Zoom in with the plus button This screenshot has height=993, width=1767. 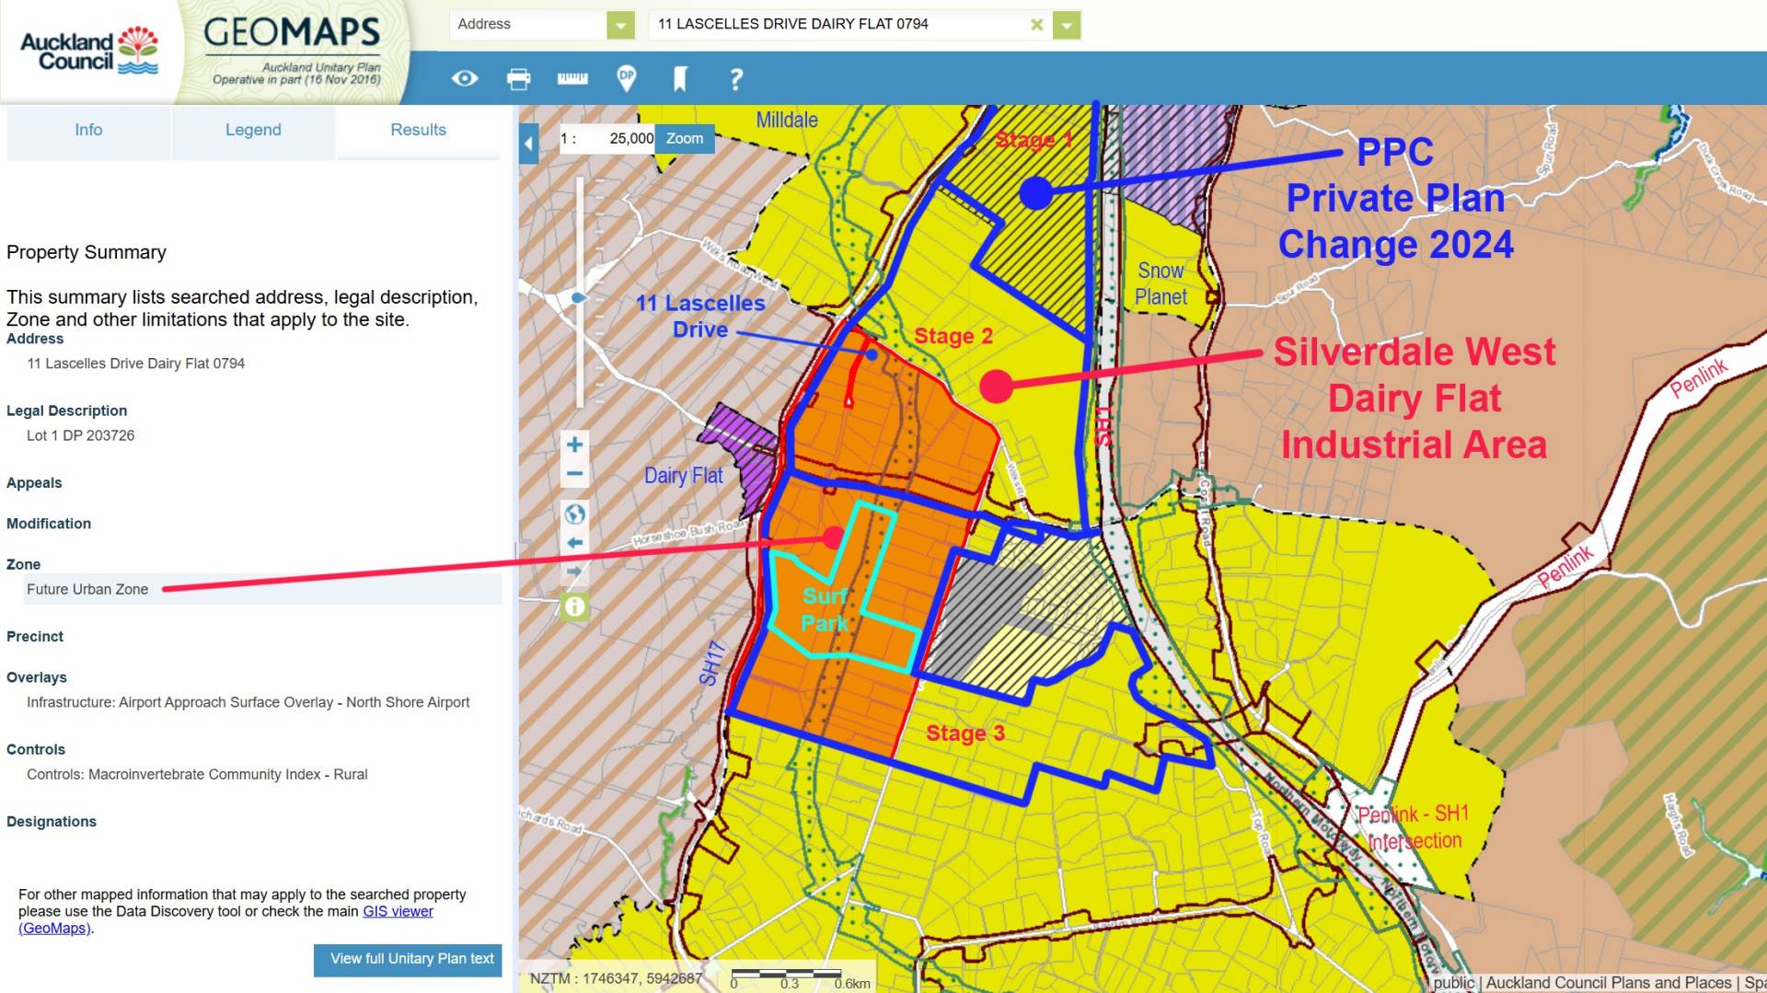(x=574, y=445)
